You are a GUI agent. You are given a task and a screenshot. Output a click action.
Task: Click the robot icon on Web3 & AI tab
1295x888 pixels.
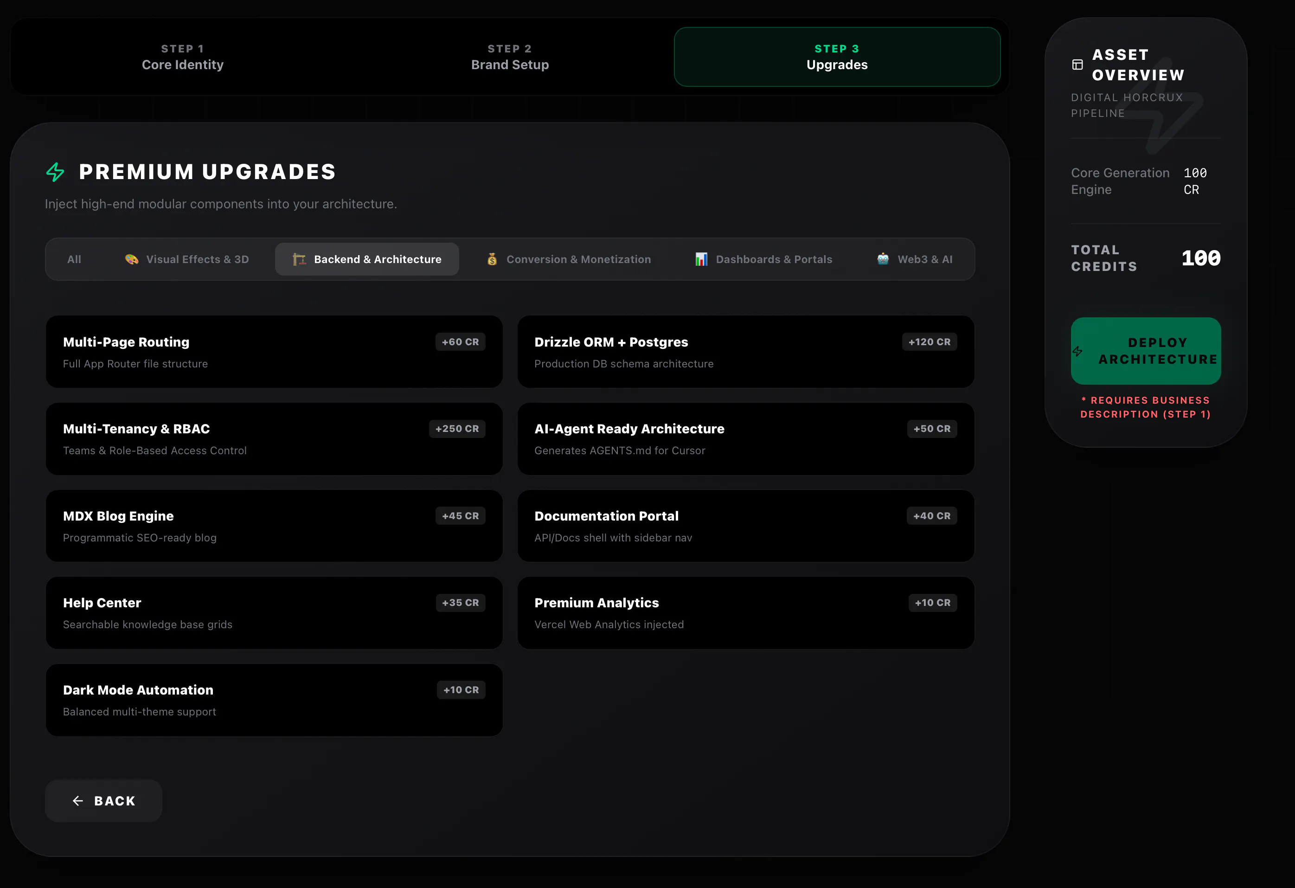pyautogui.click(x=883, y=258)
